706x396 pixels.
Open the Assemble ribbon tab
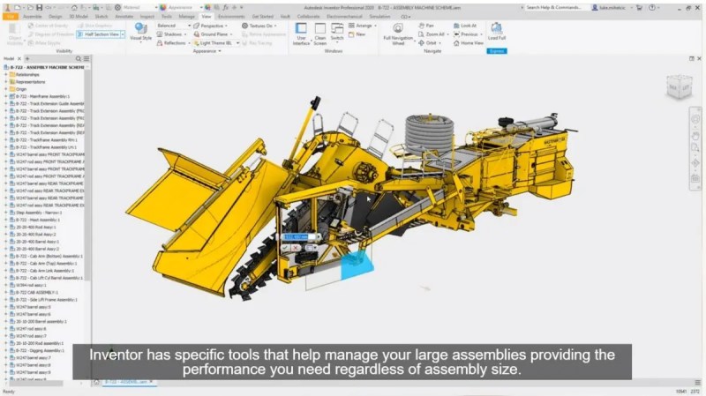coord(32,16)
